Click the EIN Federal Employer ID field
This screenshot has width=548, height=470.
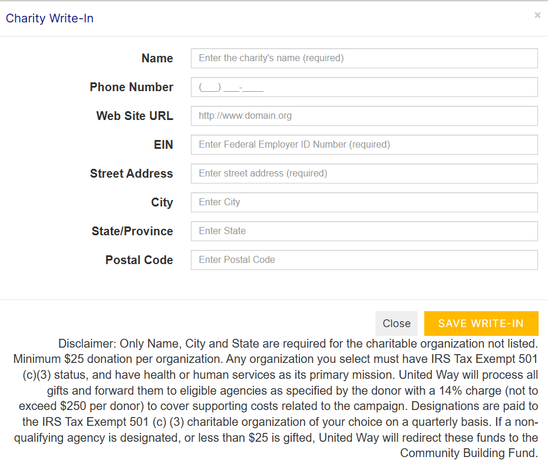click(x=364, y=145)
